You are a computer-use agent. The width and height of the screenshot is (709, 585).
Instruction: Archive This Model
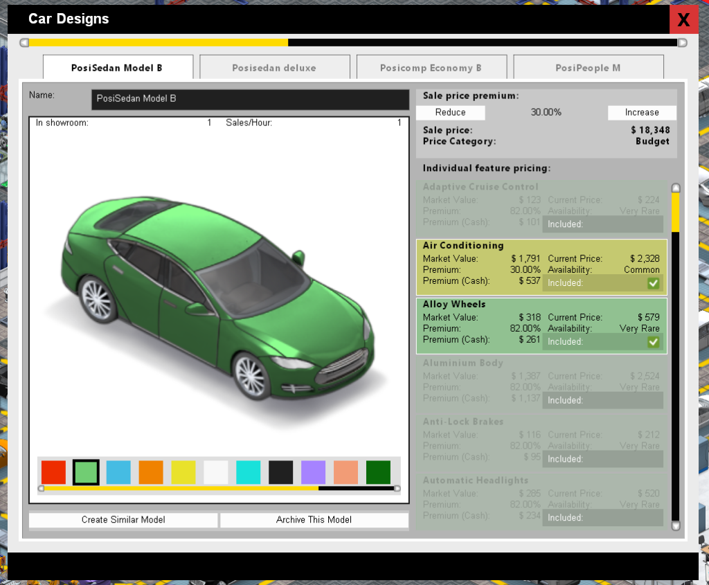click(x=314, y=520)
